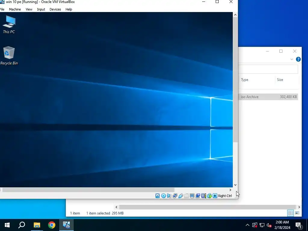Screen dimensions: 308x231
Task: Select the Recycle Bin icon in guest
Action: [9, 56]
